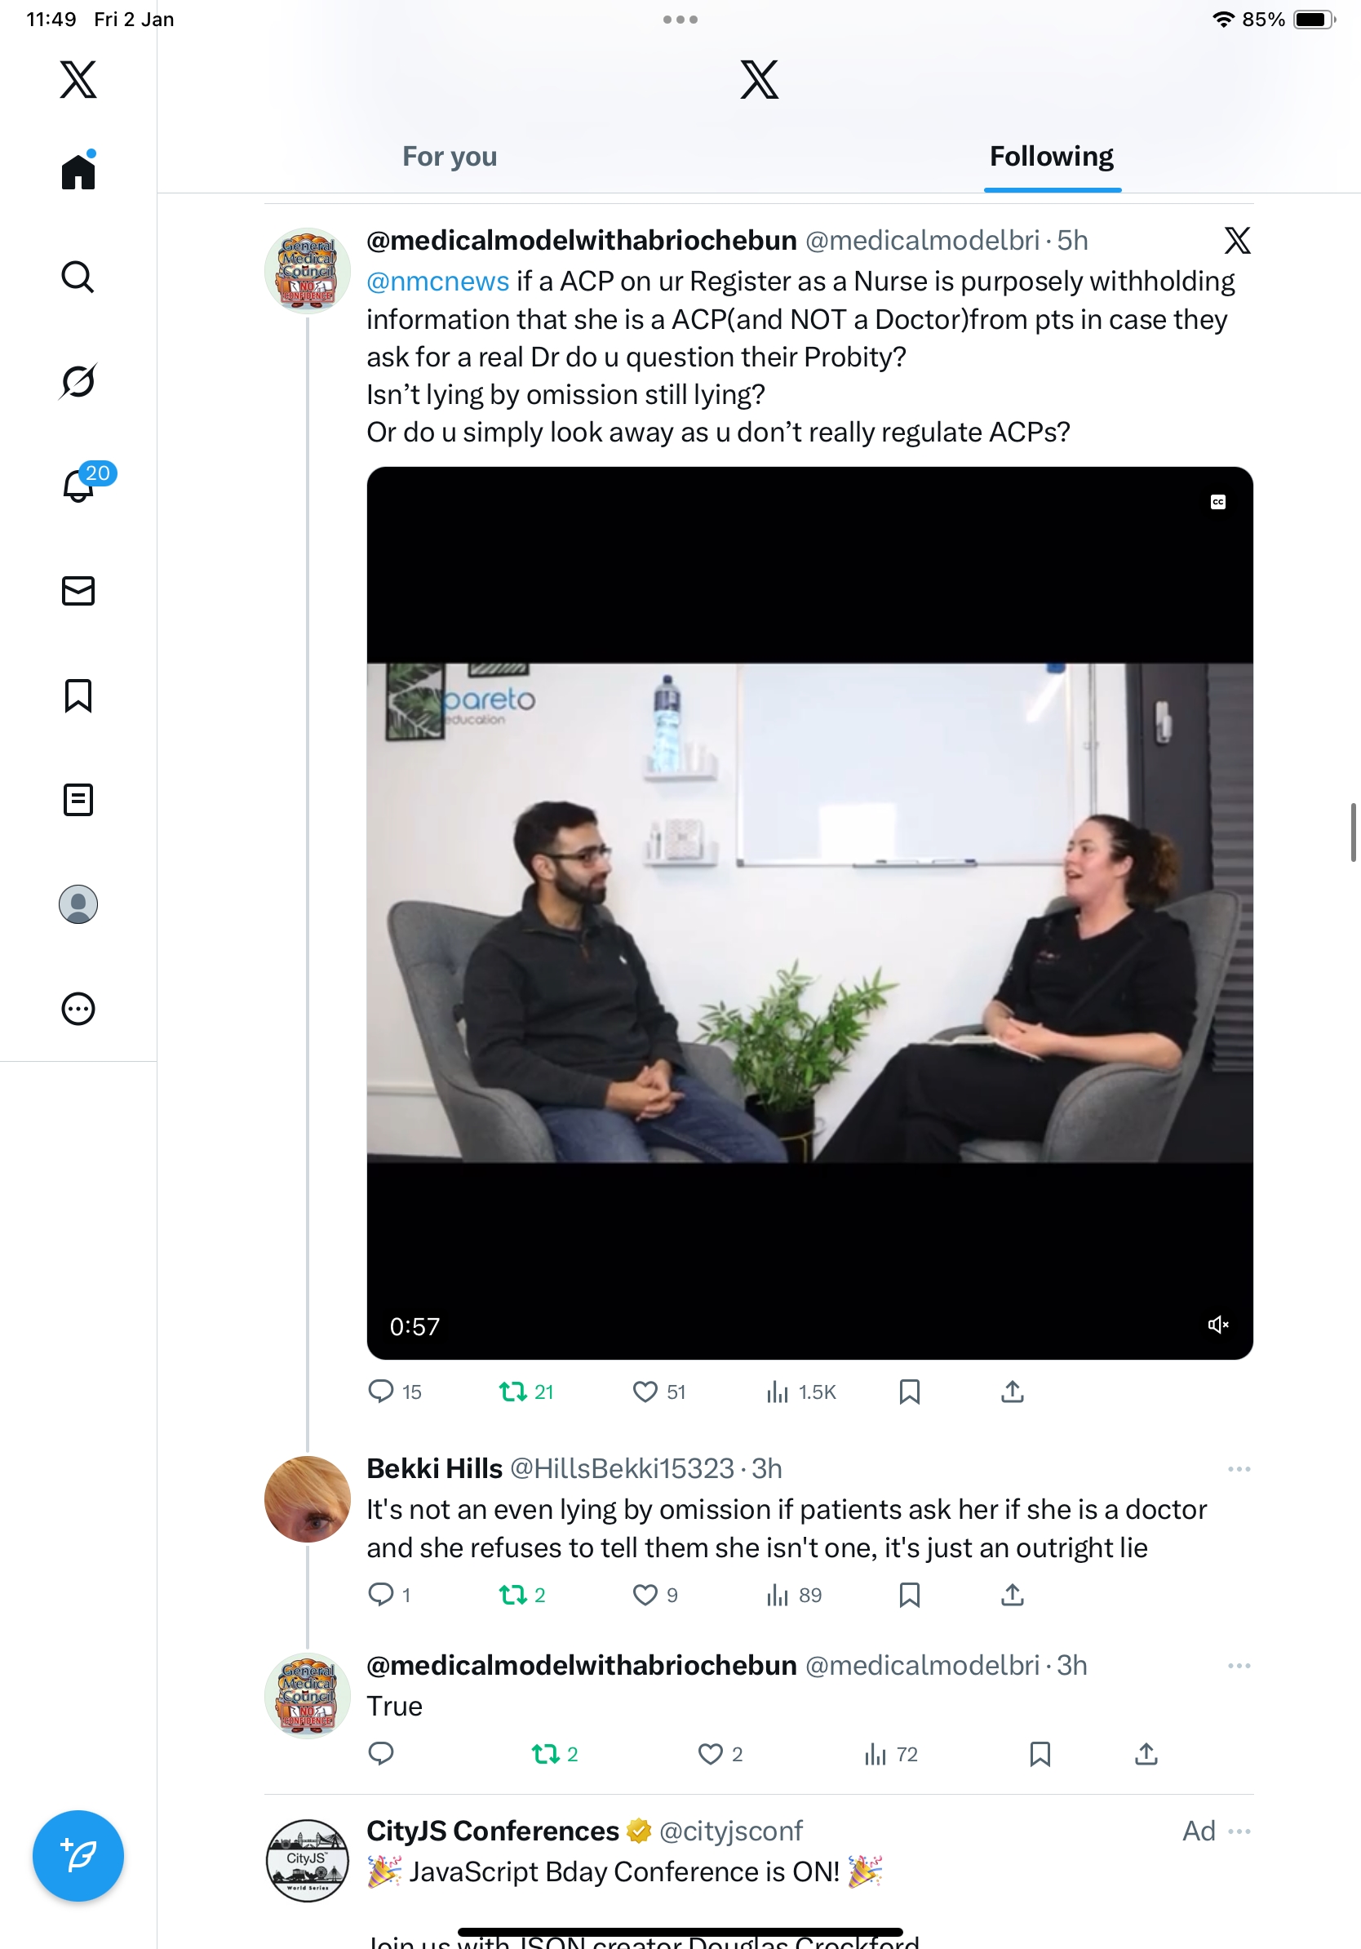Open more options on CityJS Conferences ad
1361x1949 pixels.
pyautogui.click(x=1239, y=1831)
